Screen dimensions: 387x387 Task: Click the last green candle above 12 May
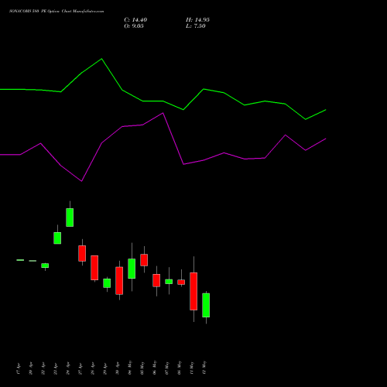[206, 305]
